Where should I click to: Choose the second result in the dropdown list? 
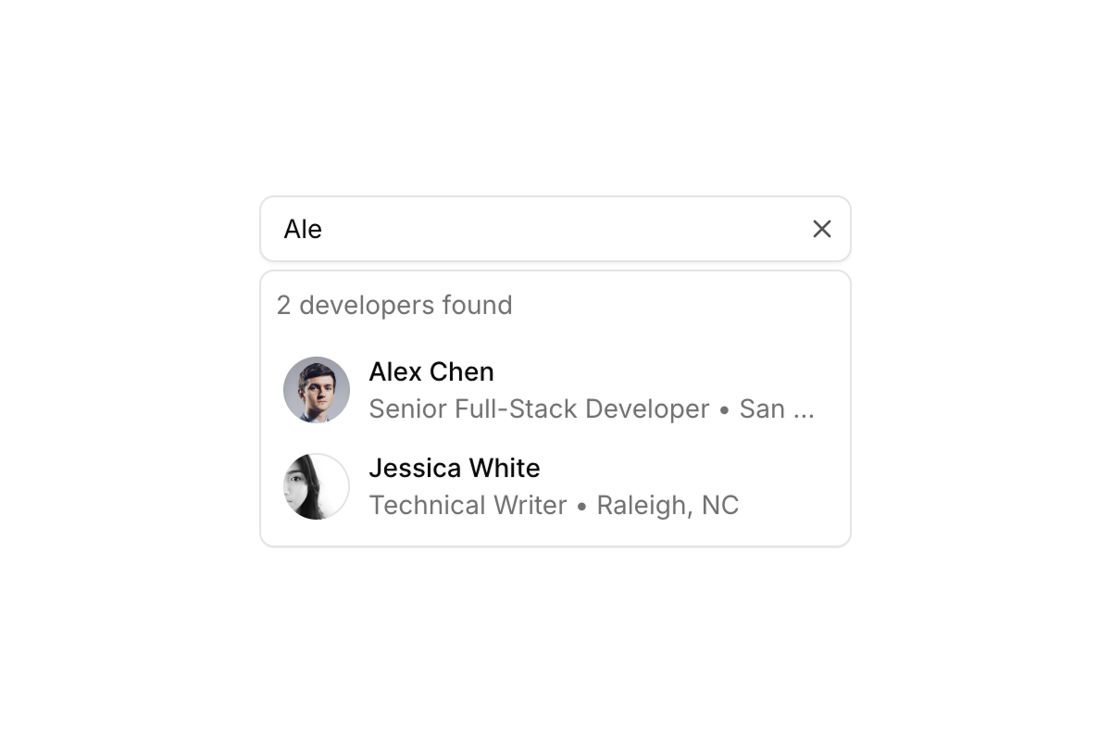(x=555, y=486)
